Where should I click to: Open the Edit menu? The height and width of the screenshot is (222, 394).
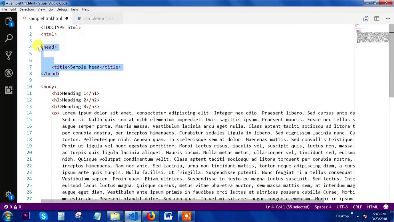pos(13,9)
